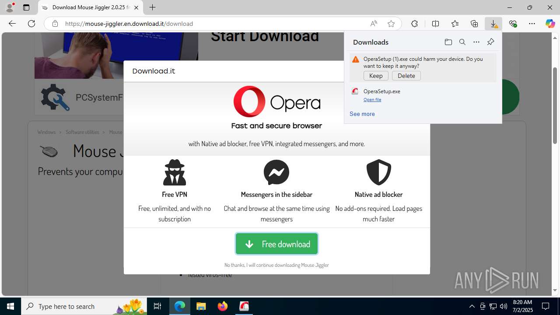Click the Opera logo in the popup
This screenshot has height=315, width=560.
(x=276, y=101)
